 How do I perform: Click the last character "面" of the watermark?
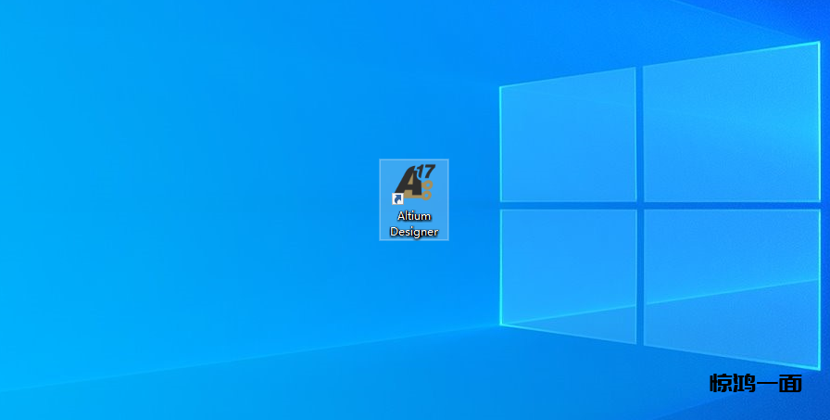click(790, 383)
